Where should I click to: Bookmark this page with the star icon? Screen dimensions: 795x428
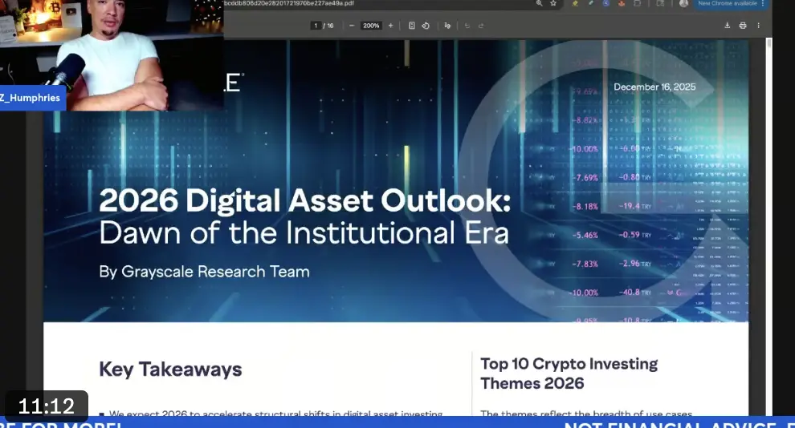553,3
